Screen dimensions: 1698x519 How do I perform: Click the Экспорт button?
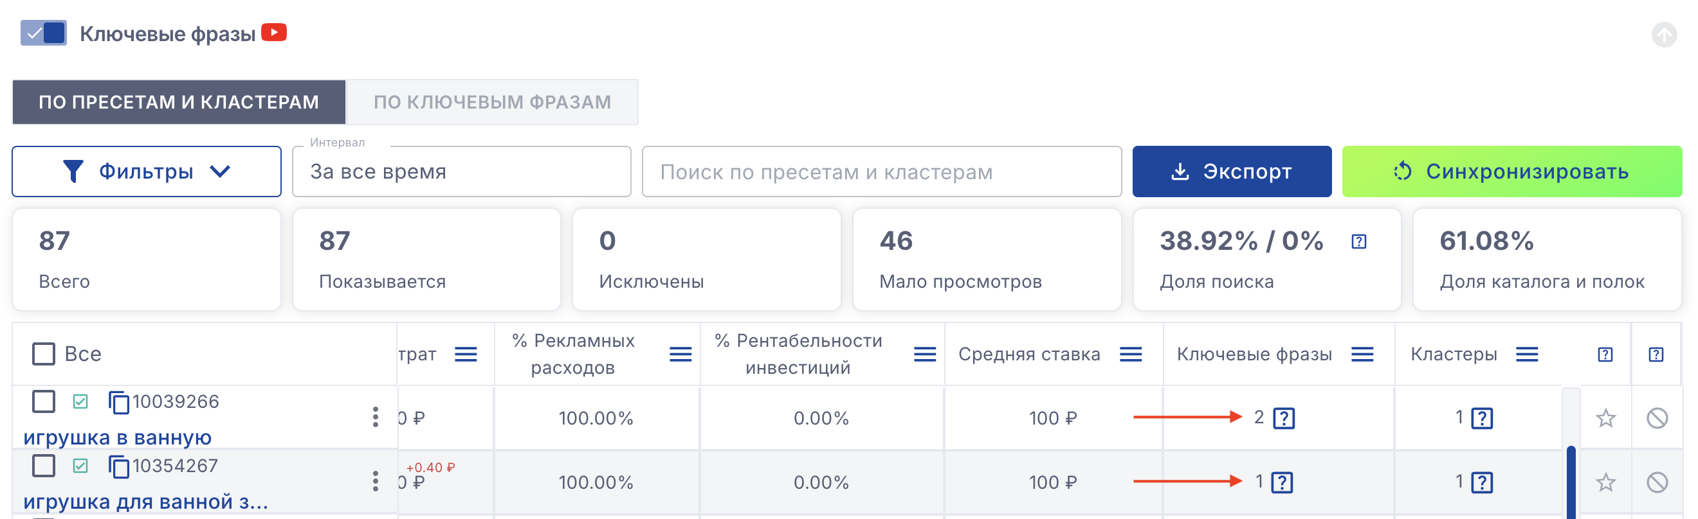click(1231, 172)
